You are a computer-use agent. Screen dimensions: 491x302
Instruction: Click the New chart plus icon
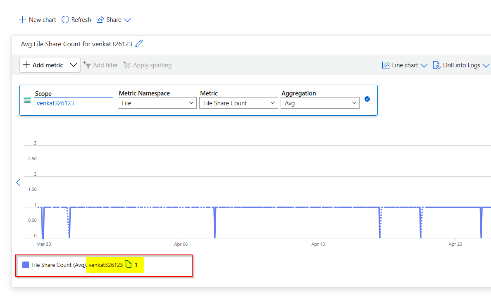(22, 20)
